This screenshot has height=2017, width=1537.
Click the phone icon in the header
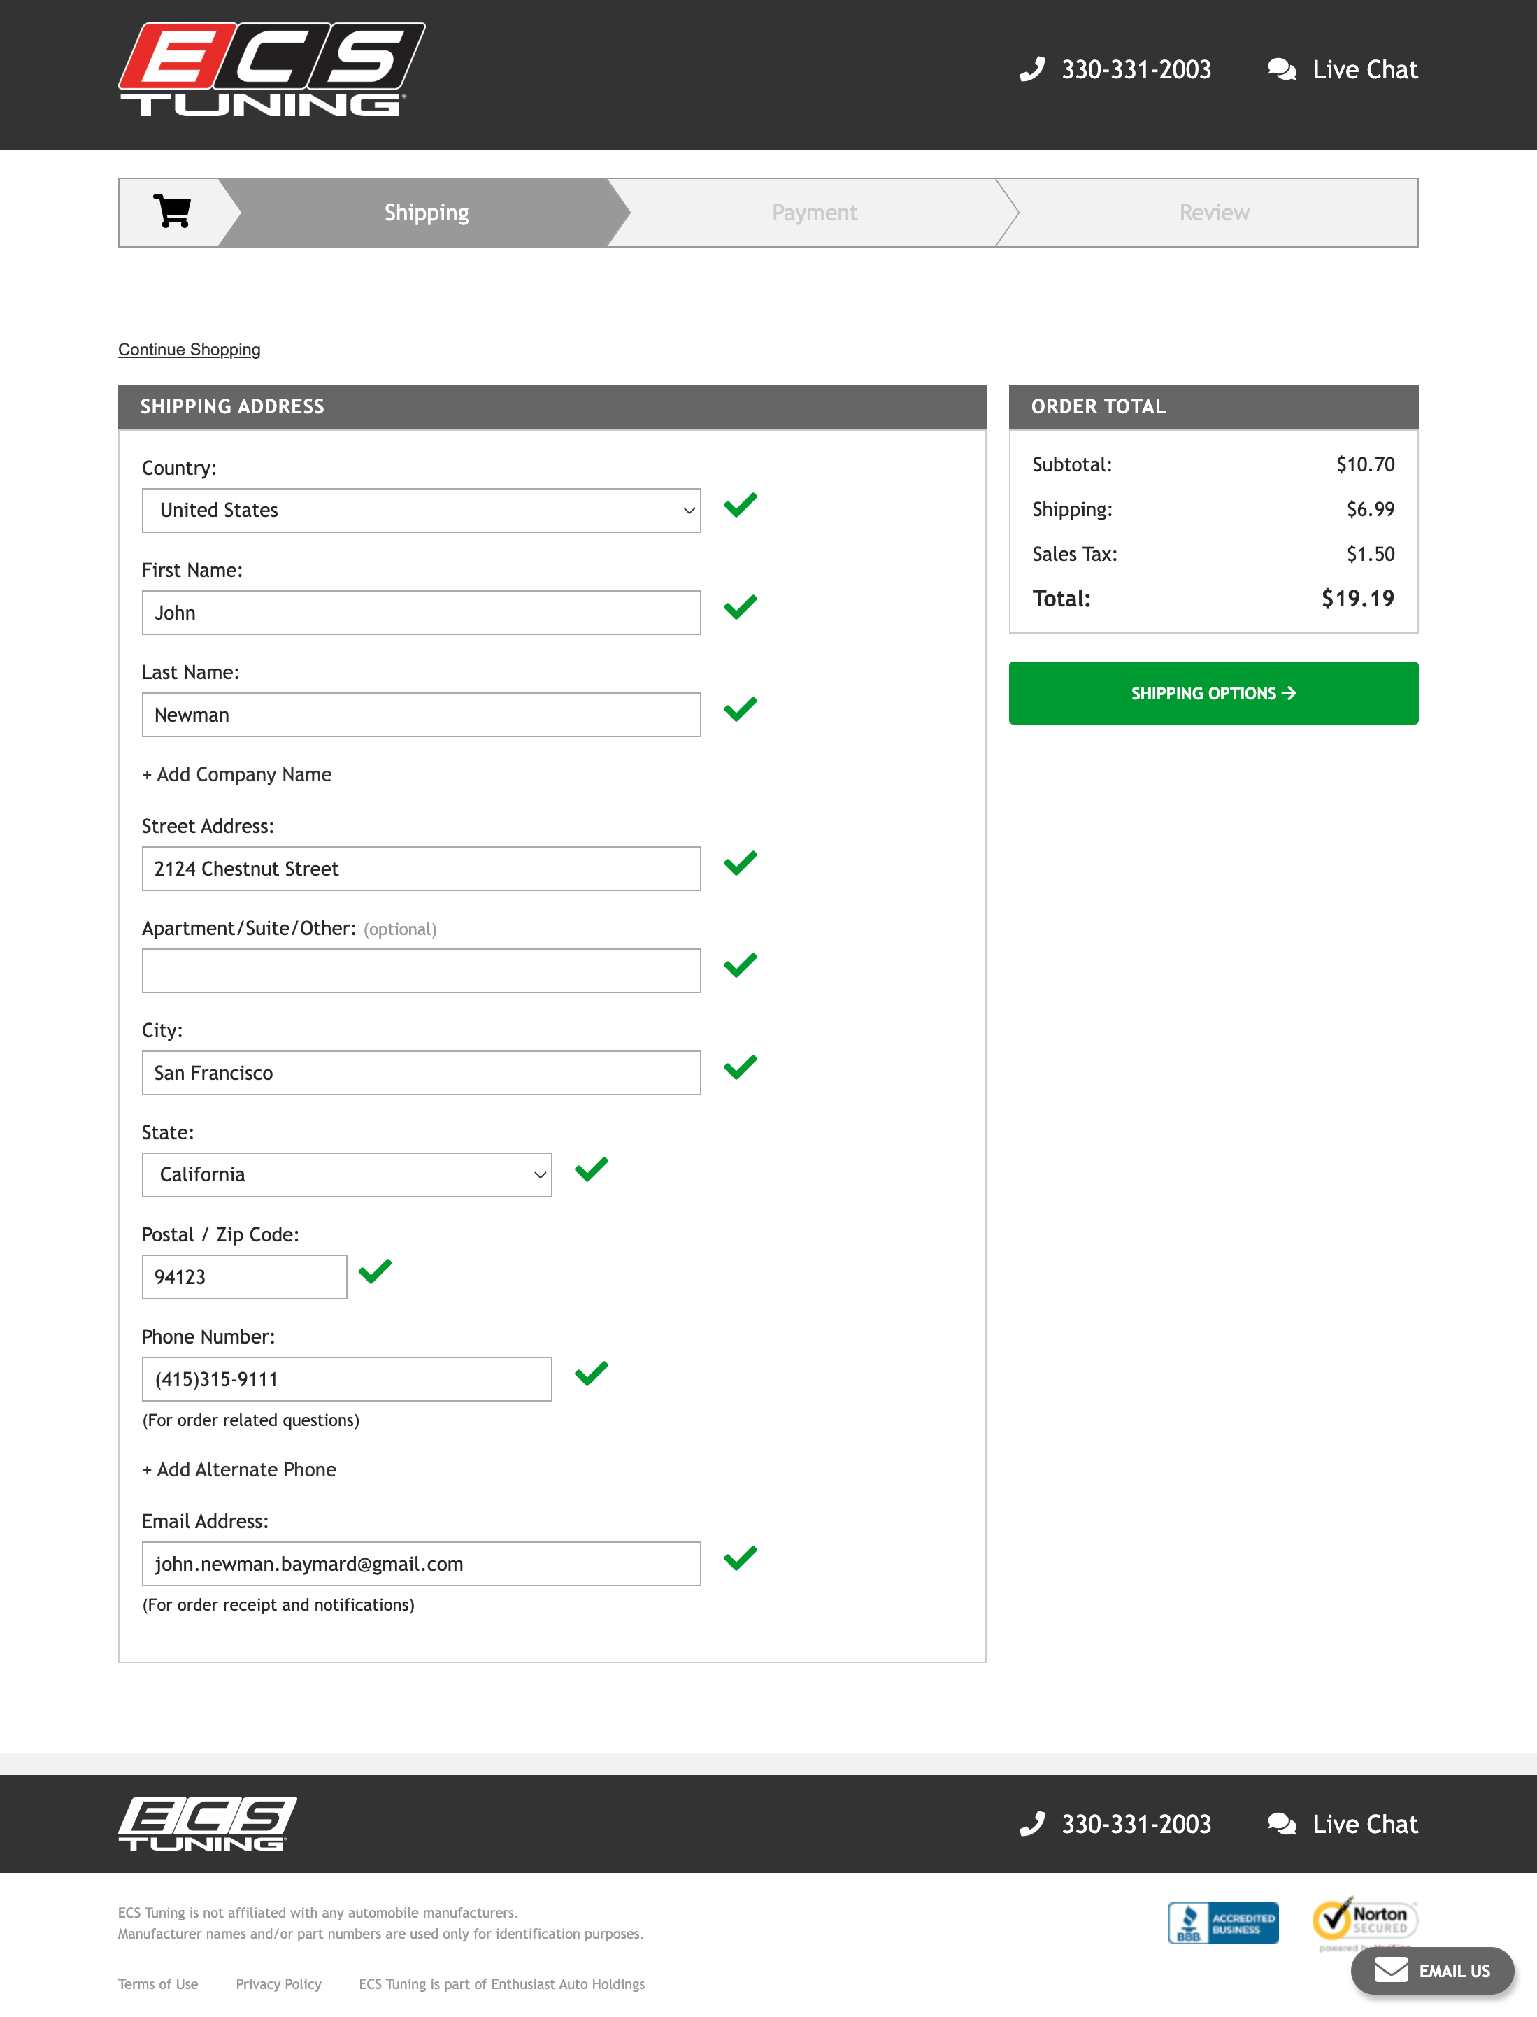pos(1033,69)
